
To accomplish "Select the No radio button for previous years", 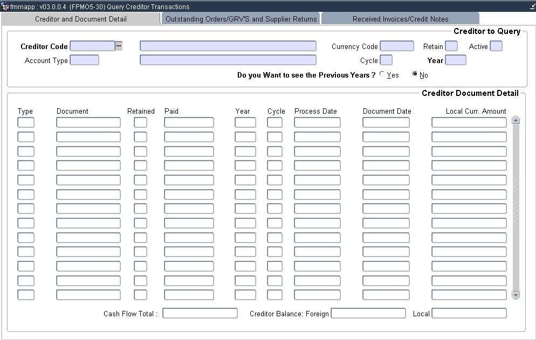I will pyautogui.click(x=415, y=74).
